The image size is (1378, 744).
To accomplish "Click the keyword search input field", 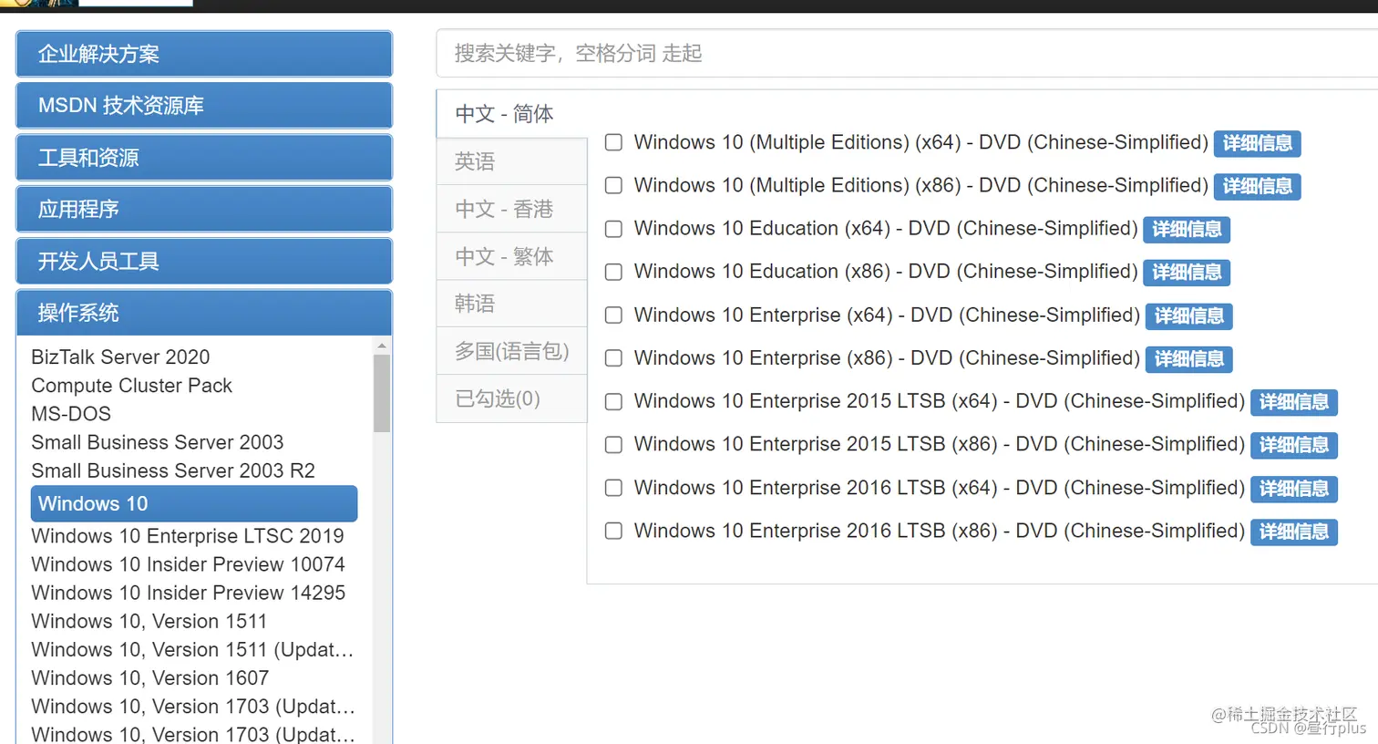I will pyautogui.click(x=907, y=53).
